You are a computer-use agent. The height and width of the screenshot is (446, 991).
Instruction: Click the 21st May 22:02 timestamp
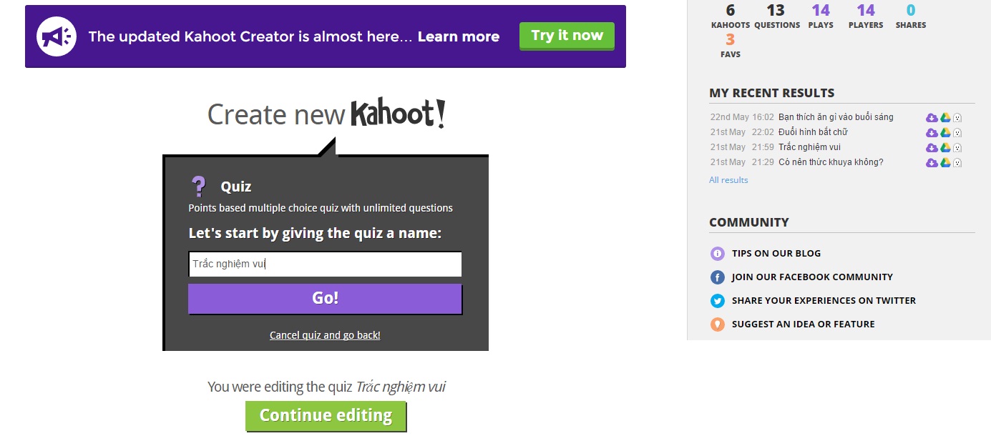tap(742, 132)
